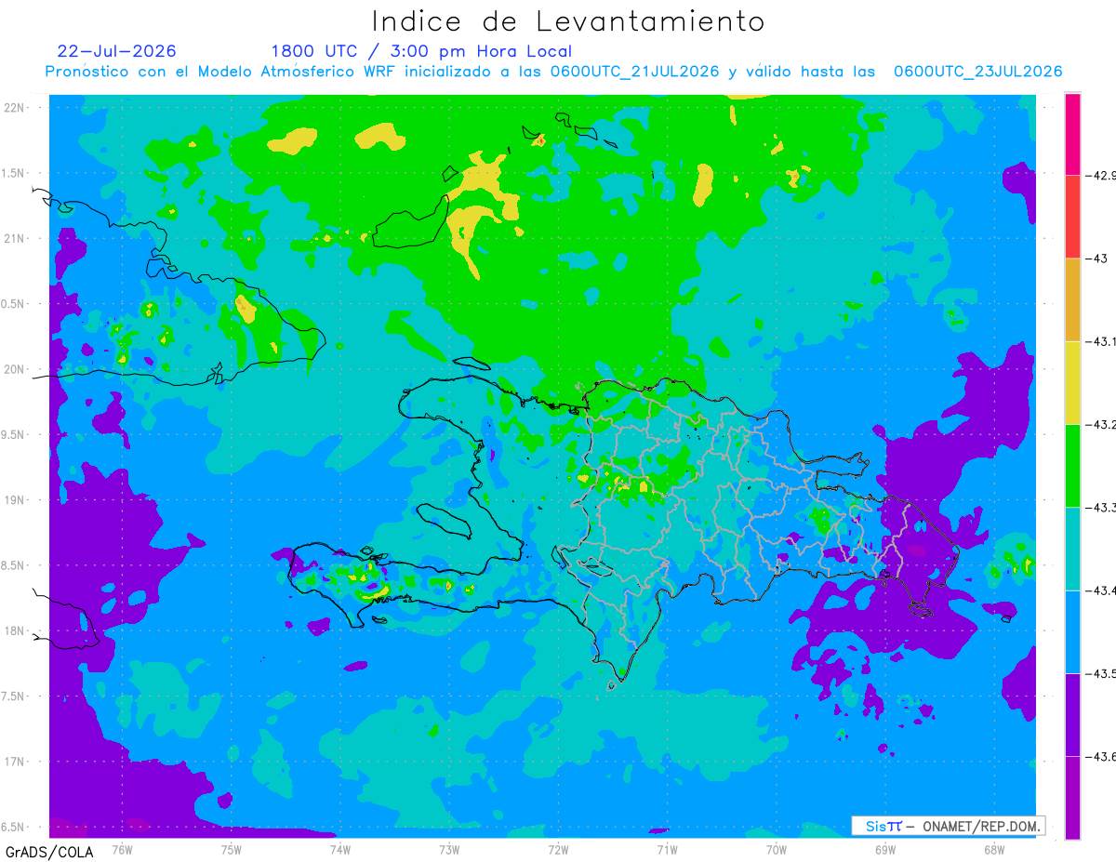Click the '72W' longitude label

(558, 849)
